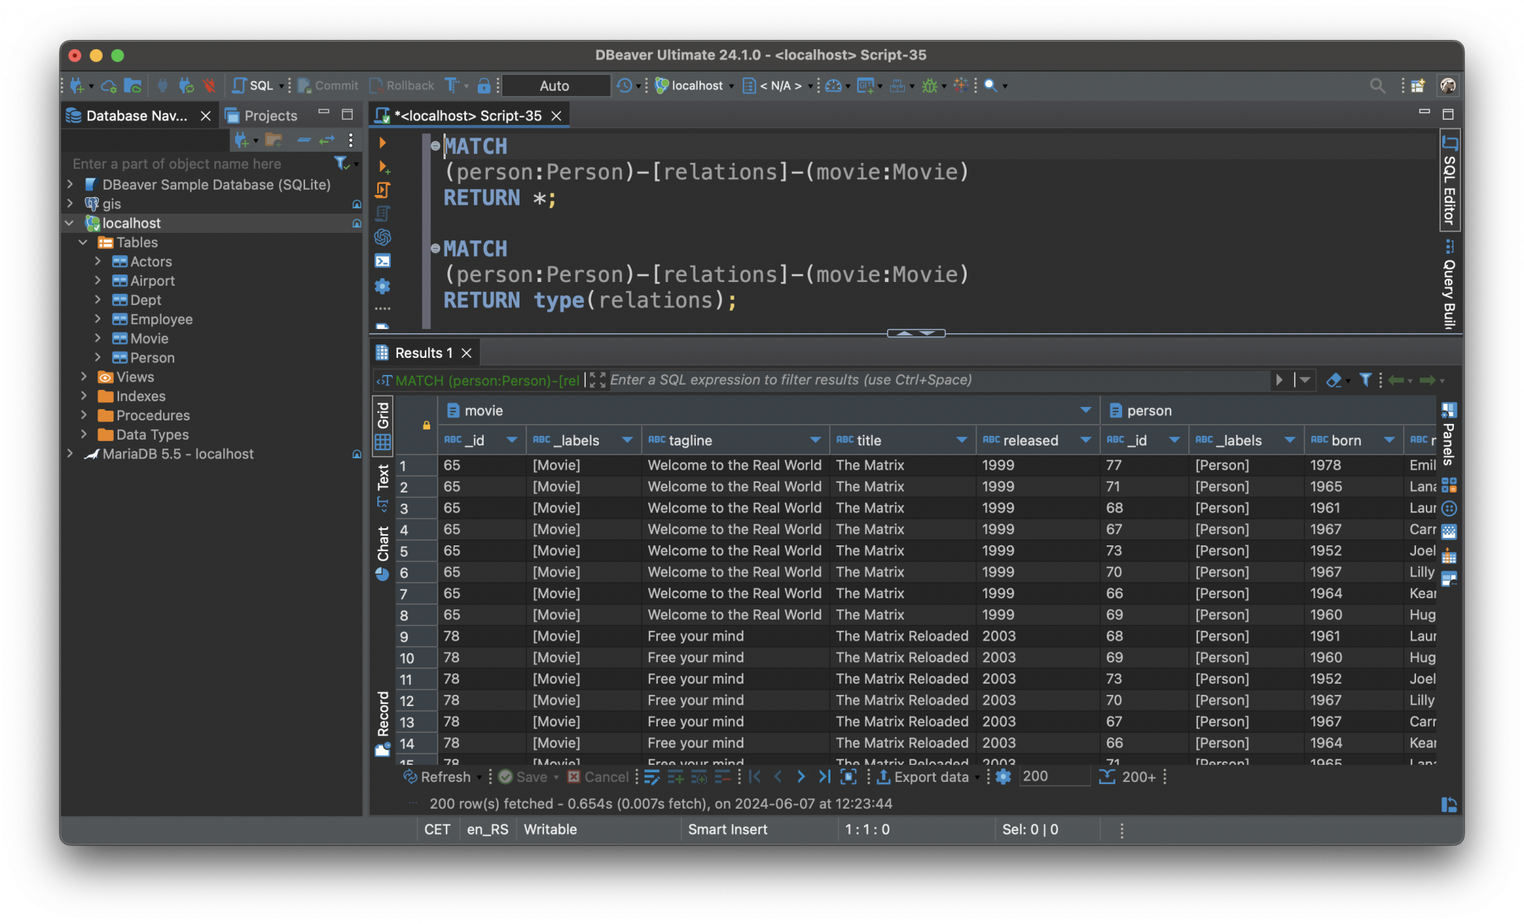
Task: Refresh the query results
Action: (441, 776)
